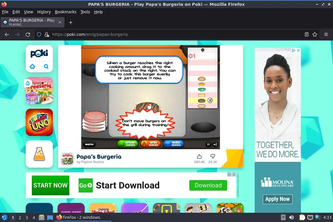Open the volume control in system tray
Image resolution: width=333 pixels, height=222 pixels.
(x=291, y=217)
